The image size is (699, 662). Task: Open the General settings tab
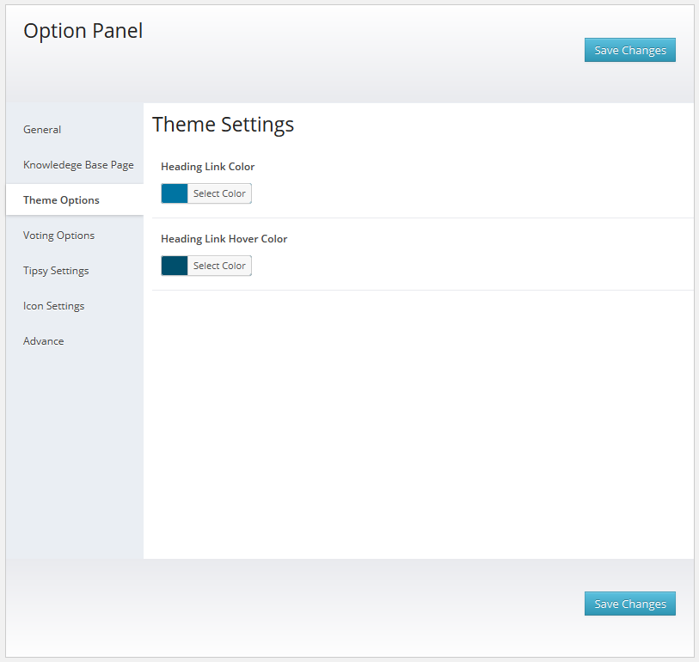42,130
